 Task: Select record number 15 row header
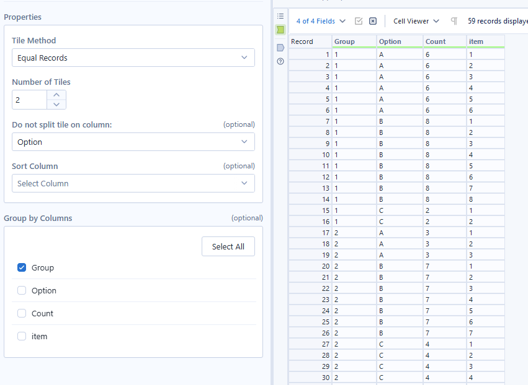pos(310,210)
